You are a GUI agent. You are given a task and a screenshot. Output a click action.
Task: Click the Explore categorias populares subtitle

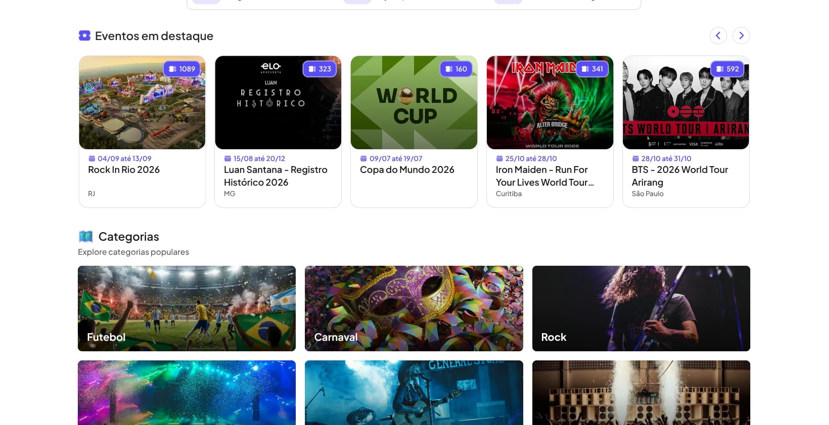133,252
